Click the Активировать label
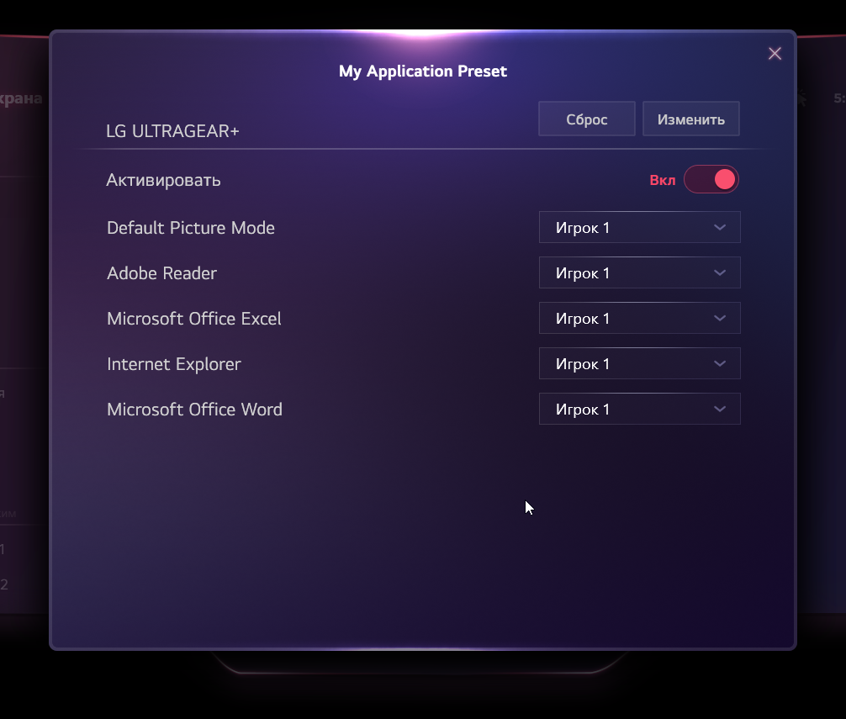Image resolution: width=846 pixels, height=719 pixels. tap(163, 180)
